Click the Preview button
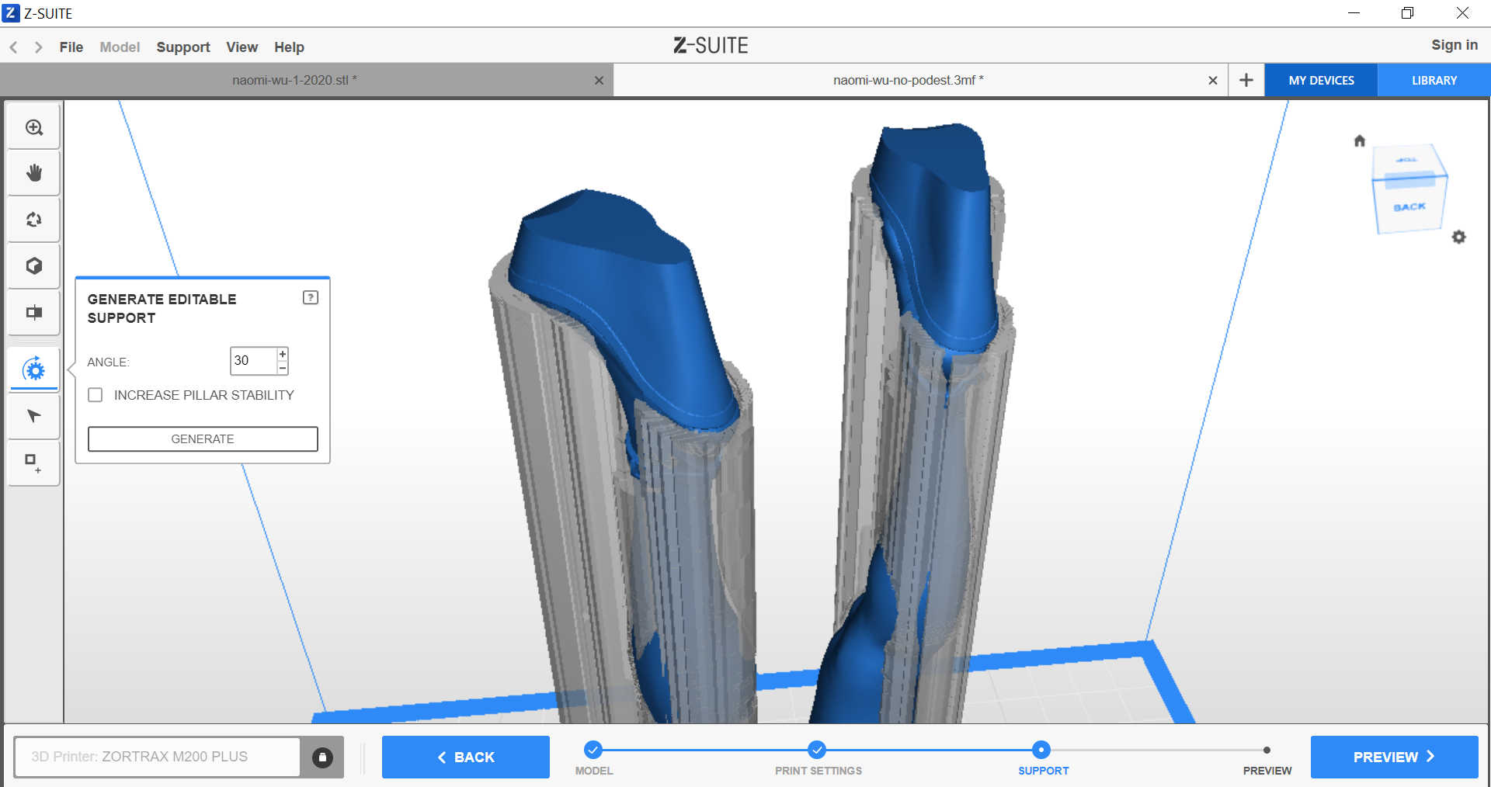This screenshot has height=787, width=1491. point(1393,757)
